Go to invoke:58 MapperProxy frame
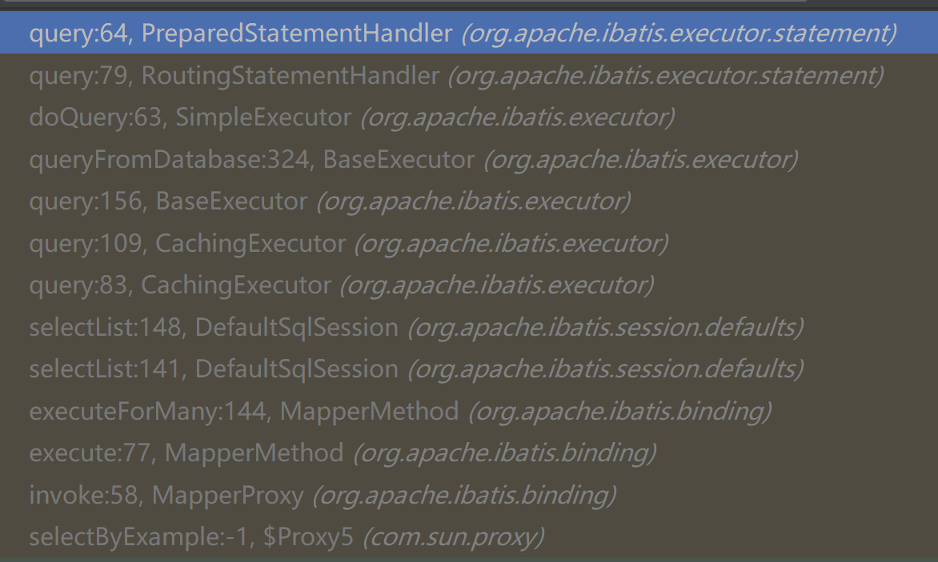Viewport: 938px width, 562px height. click(166, 495)
